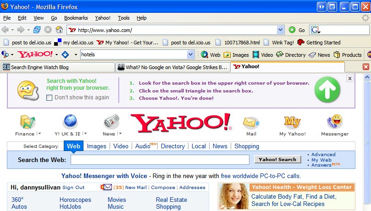Close the current tab with red X
371x211 pixels.
[366, 67]
